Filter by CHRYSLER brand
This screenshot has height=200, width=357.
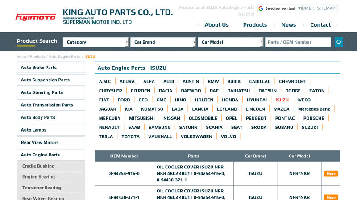pos(110,91)
